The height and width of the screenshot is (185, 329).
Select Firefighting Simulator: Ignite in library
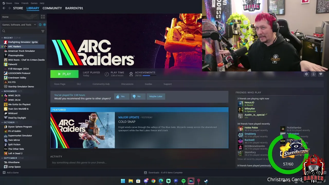tap(23, 42)
